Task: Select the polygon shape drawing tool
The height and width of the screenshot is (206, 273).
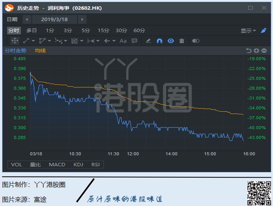Action: pyautogui.click(x=42, y=41)
